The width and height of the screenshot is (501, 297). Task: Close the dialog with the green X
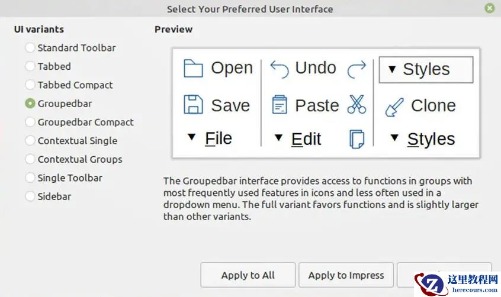(489, 8)
